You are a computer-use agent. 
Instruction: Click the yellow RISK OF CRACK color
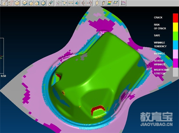175,27
